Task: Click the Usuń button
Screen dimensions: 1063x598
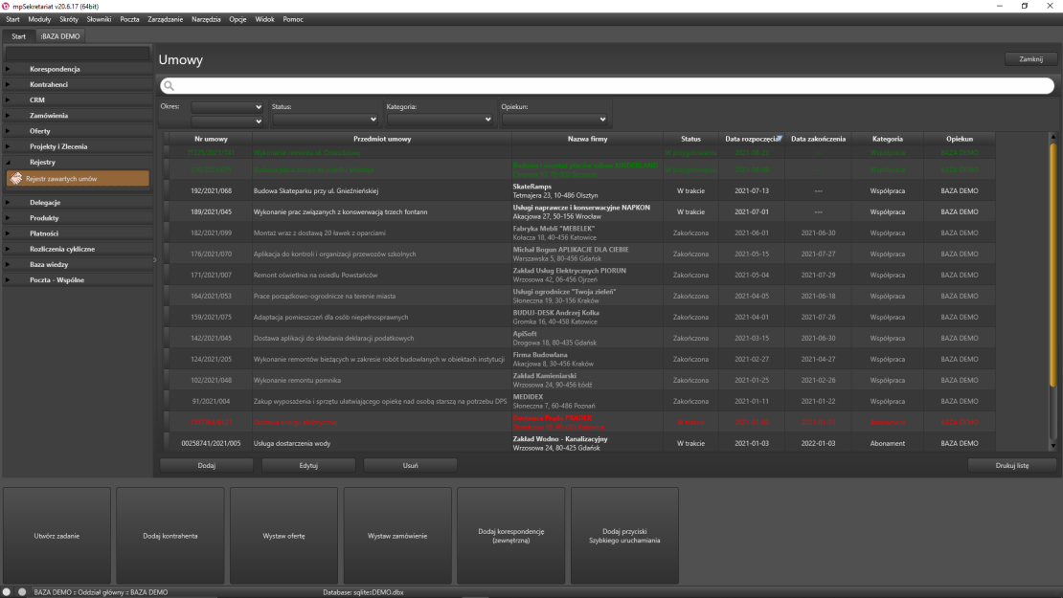Action: (x=410, y=466)
